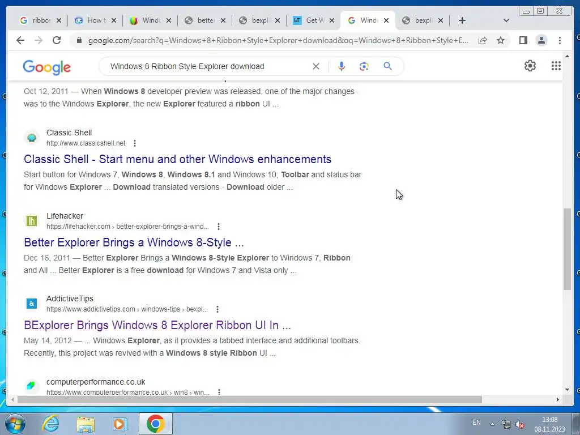The width and height of the screenshot is (580, 435).
Task: Close the 'Get W' tab
Action: (332, 20)
